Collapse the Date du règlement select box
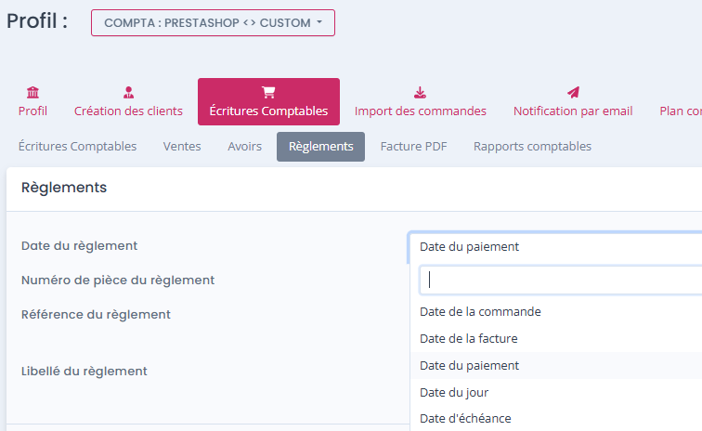Image resolution: width=702 pixels, height=431 pixels. pos(555,247)
